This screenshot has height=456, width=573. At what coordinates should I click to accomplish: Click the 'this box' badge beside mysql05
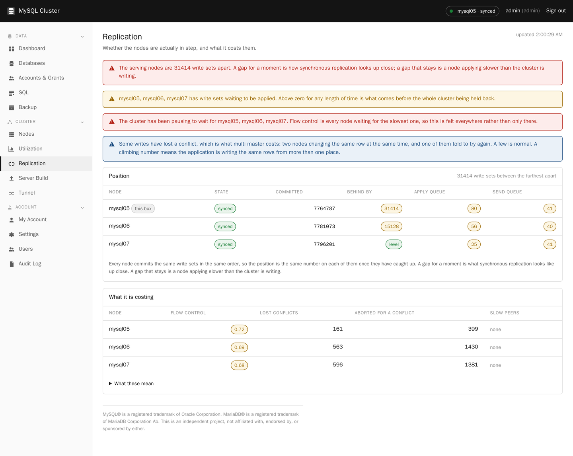[x=143, y=209]
